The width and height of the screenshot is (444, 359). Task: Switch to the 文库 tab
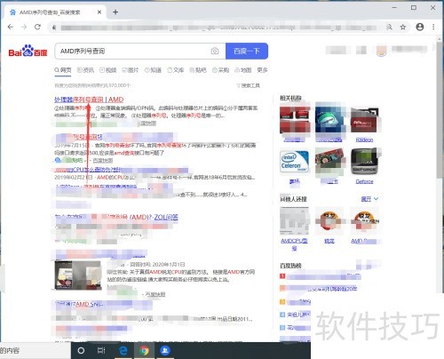[176, 70]
